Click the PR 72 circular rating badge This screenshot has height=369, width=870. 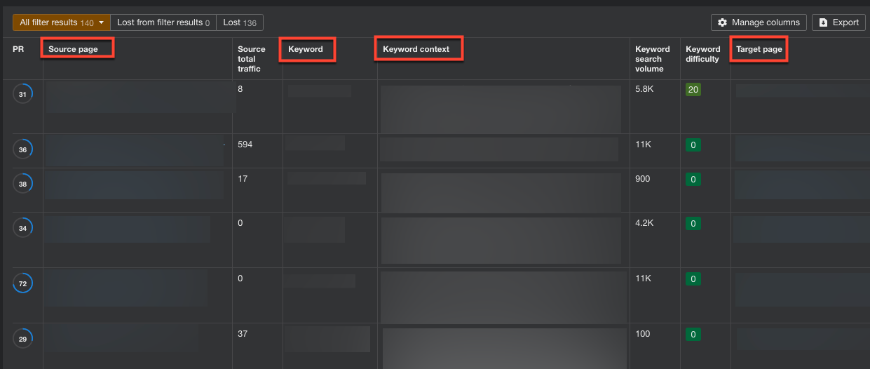(22, 283)
